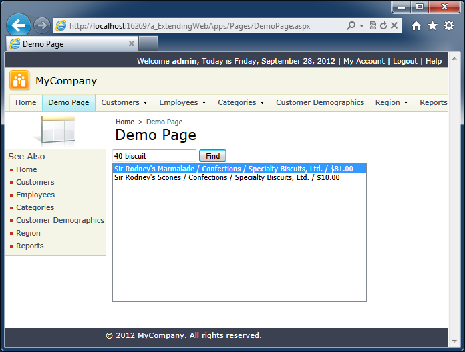This screenshot has height=352, width=465.
Task: Select the Sir Rodney's Marmalade list item
Action: [x=239, y=169]
